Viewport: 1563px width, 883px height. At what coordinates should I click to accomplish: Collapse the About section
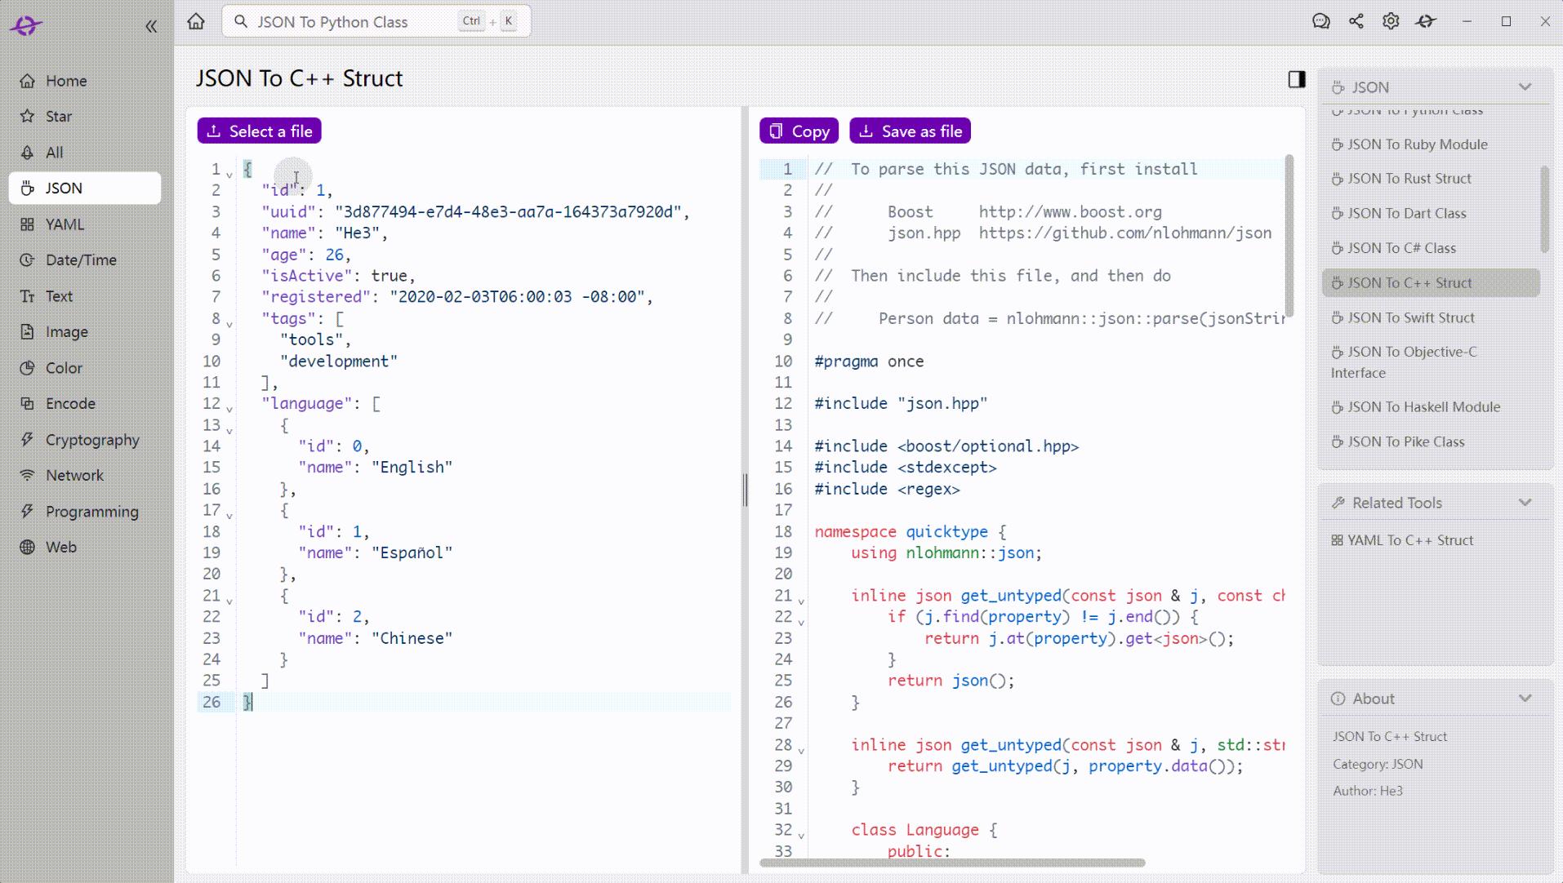click(x=1525, y=699)
